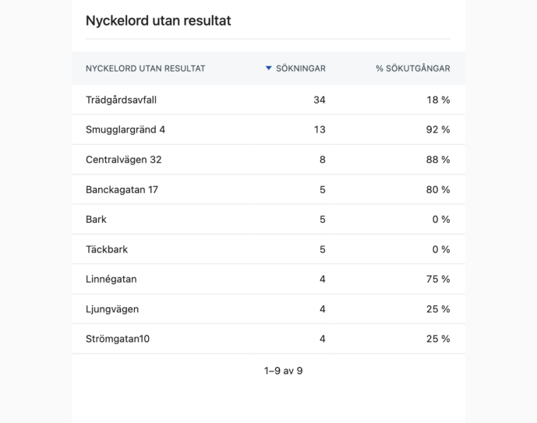Click the 34 searches value for Trädgårdsavfall
The image size is (537, 423).
click(319, 100)
